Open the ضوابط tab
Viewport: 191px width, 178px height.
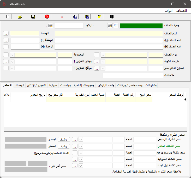[x=53, y=85]
